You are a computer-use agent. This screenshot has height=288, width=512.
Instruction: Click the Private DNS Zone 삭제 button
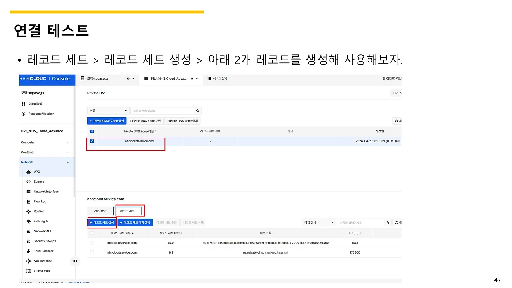(182, 121)
